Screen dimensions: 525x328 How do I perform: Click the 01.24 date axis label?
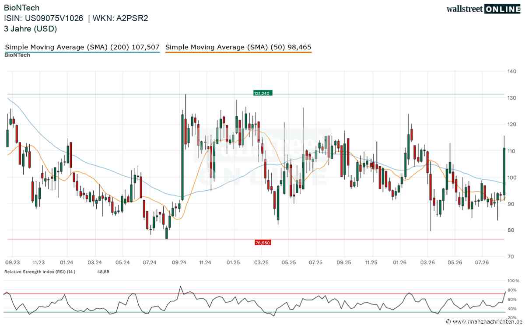(x=67, y=262)
